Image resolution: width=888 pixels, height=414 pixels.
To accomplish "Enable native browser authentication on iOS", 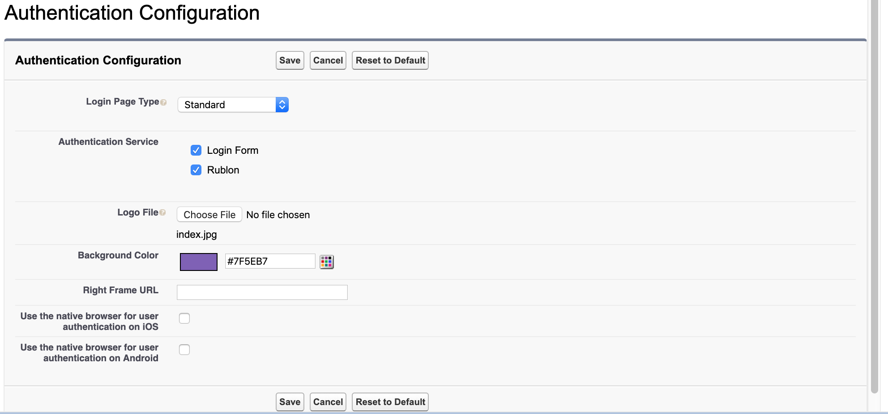I will click(184, 318).
